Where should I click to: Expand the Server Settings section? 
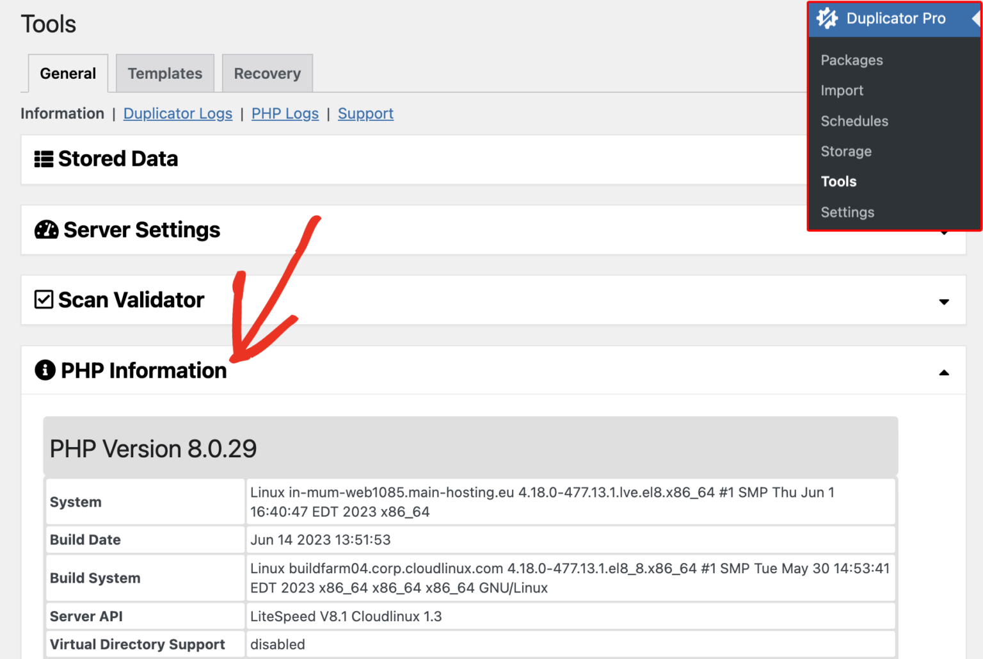click(x=943, y=234)
